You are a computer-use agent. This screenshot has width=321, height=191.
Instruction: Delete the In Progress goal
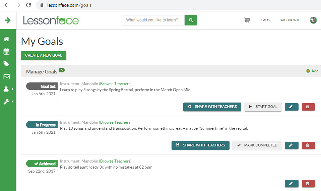[308, 145]
